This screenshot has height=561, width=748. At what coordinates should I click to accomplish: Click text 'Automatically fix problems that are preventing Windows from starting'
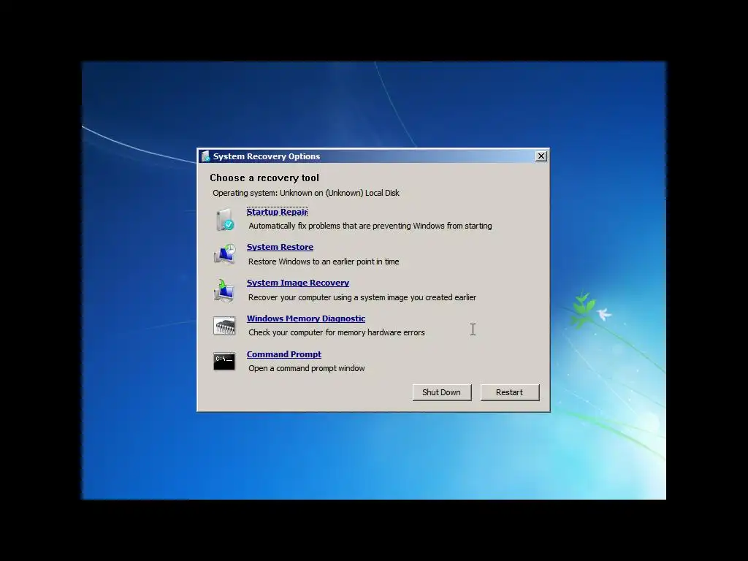[370, 226]
